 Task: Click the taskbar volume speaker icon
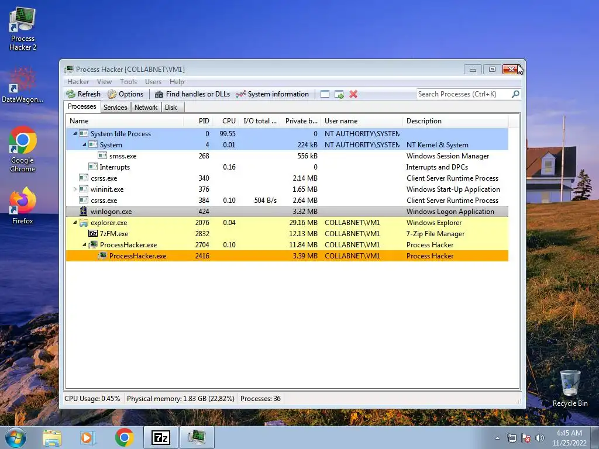click(539, 438)
